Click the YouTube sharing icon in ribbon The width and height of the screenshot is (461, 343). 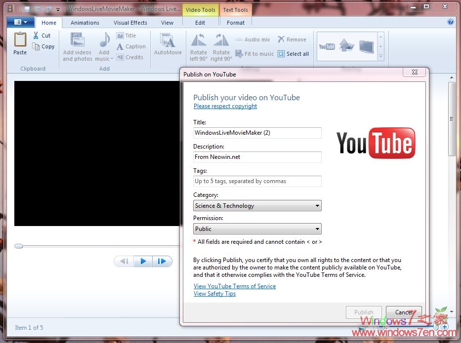tap(327, 46)
